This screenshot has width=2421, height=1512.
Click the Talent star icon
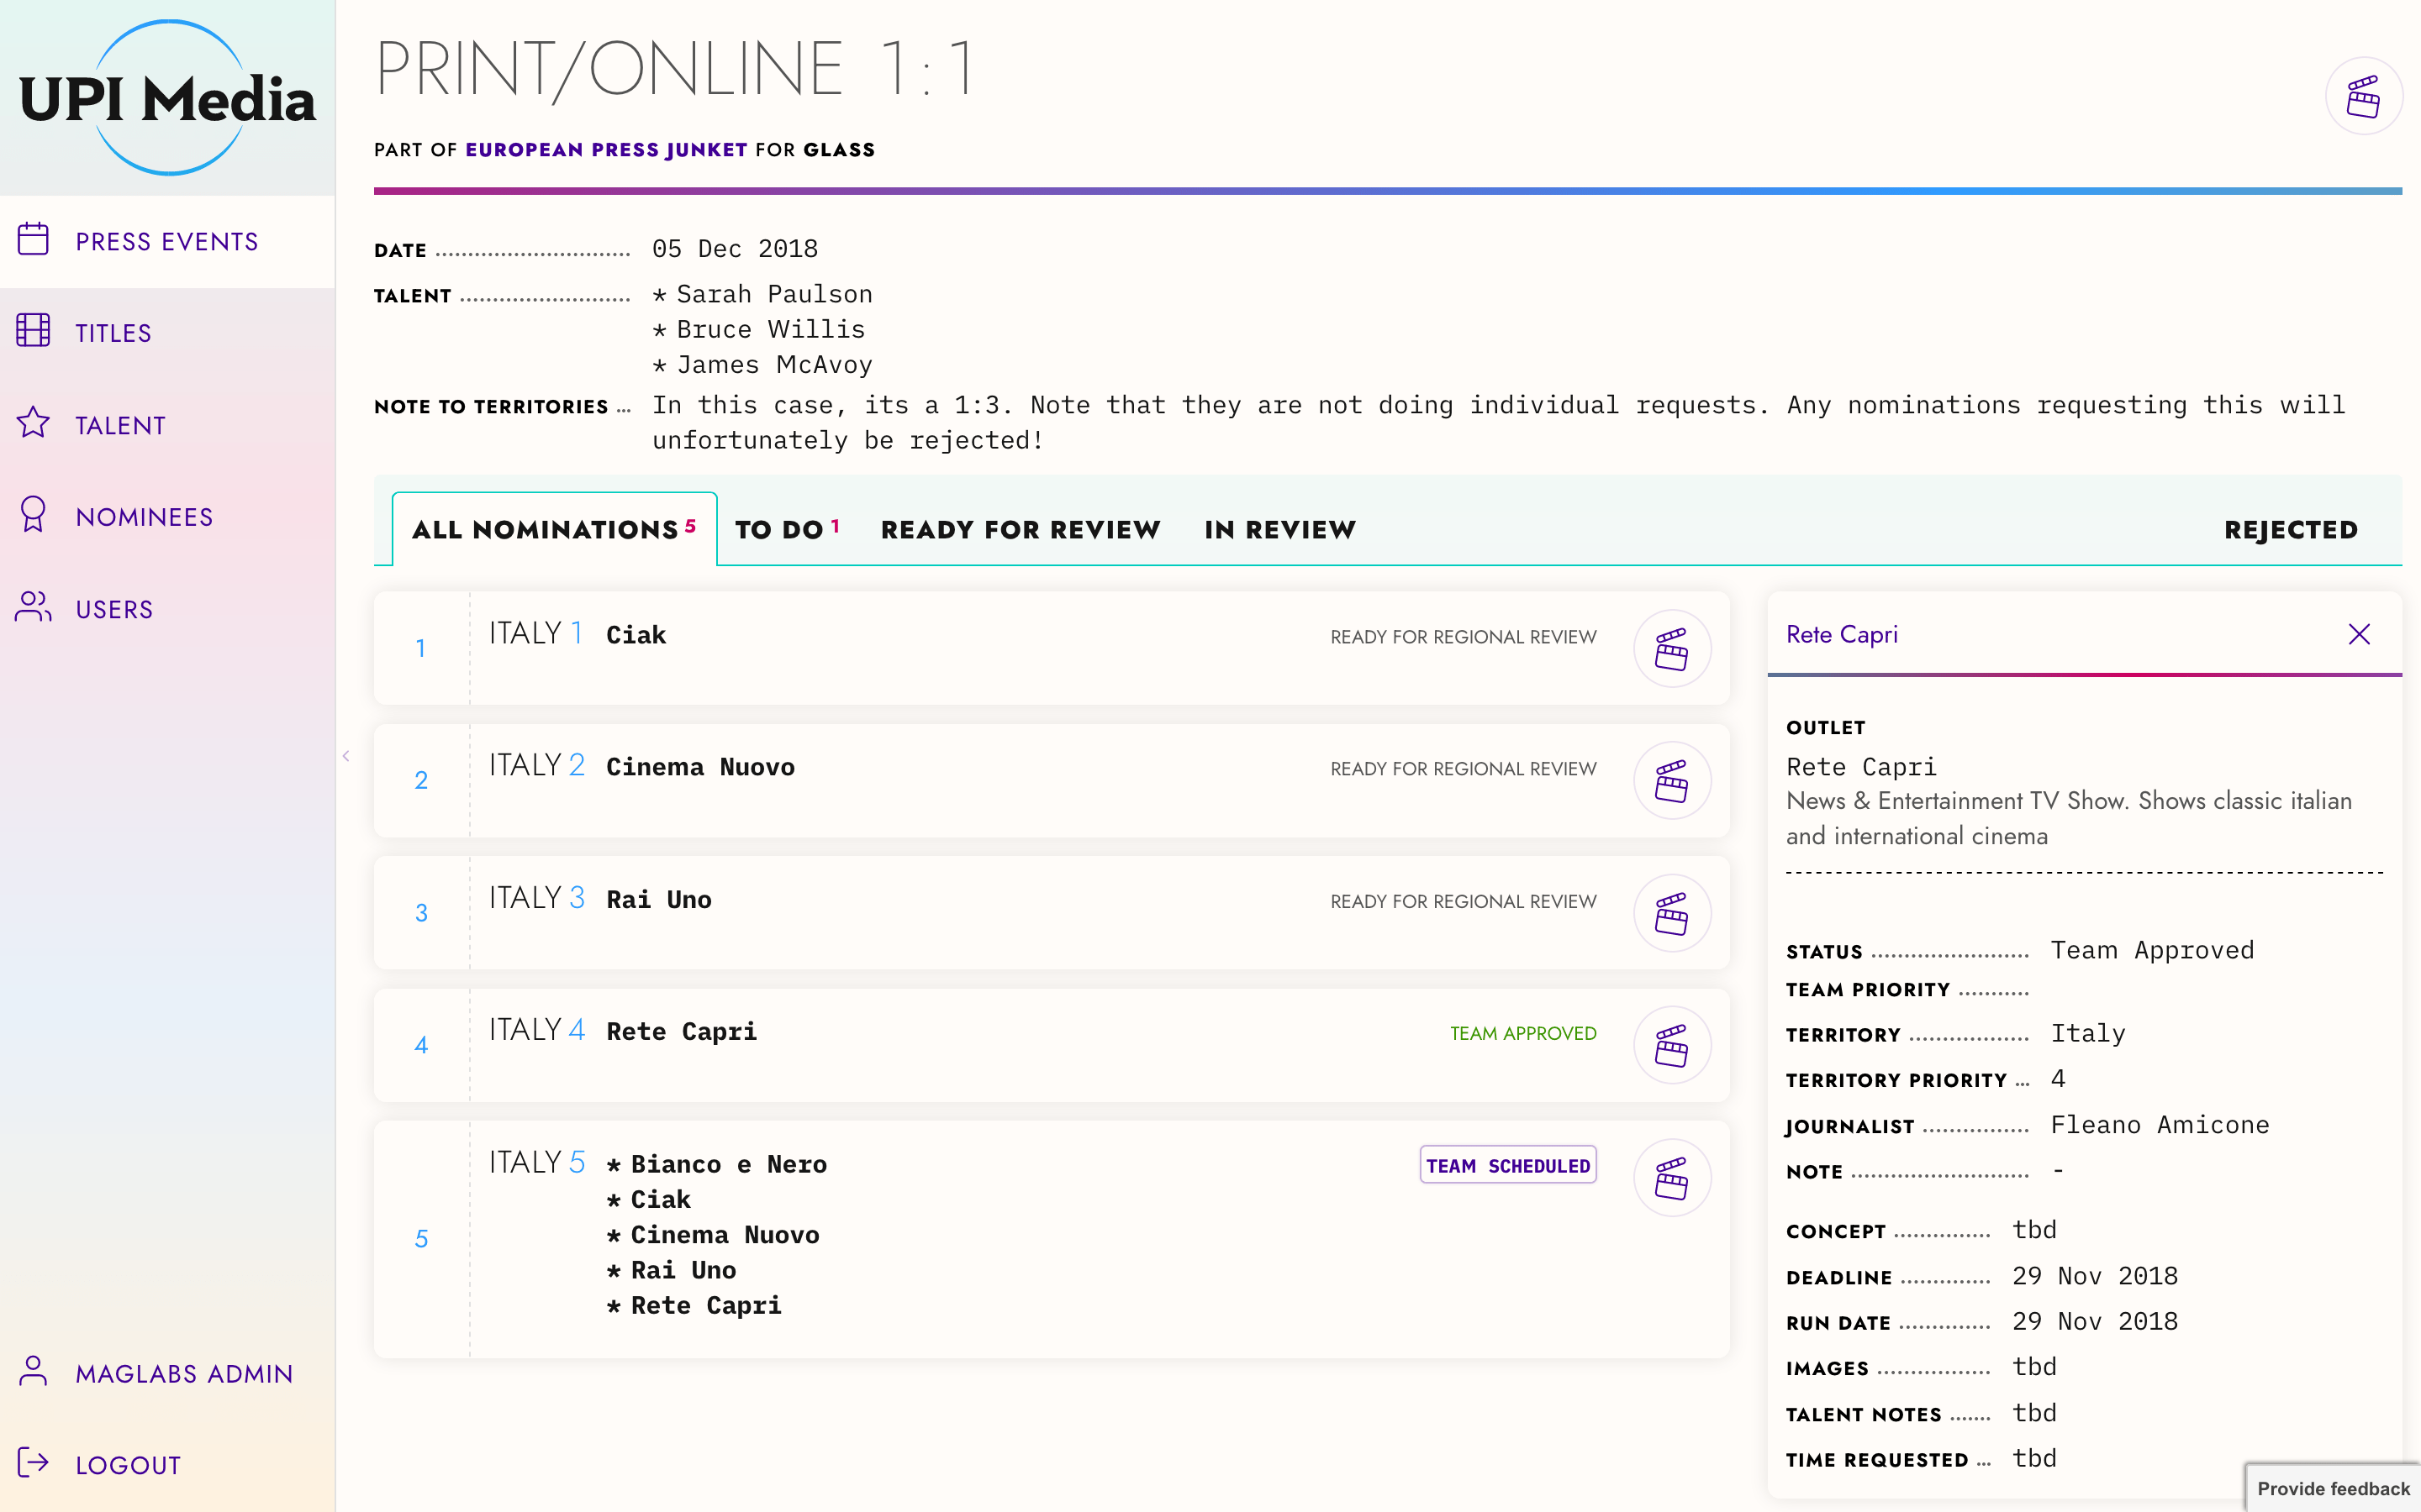tap(33, 423)
